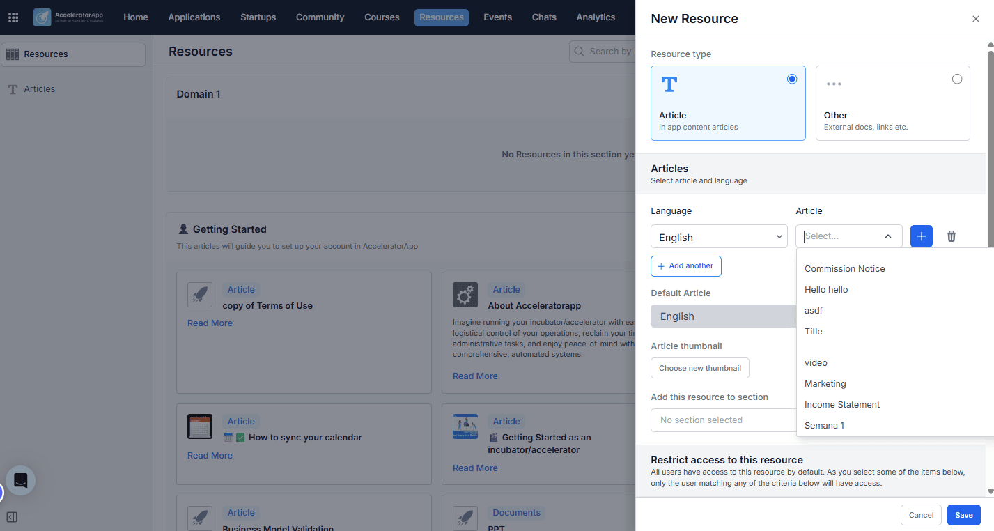Screen dimensions: 994x531
Task: Click 'Choose new thumbnail' button
Action: click(700, 368)
